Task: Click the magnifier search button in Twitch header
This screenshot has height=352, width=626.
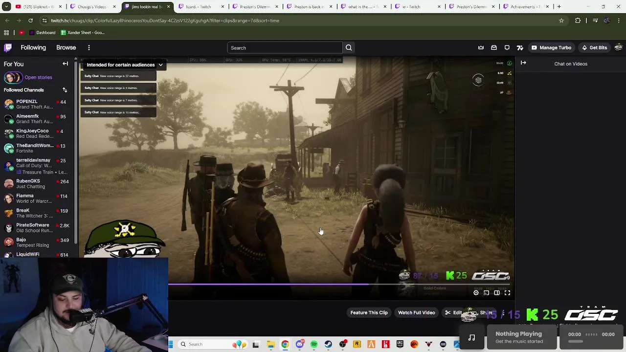Action: tap(349, 48)
